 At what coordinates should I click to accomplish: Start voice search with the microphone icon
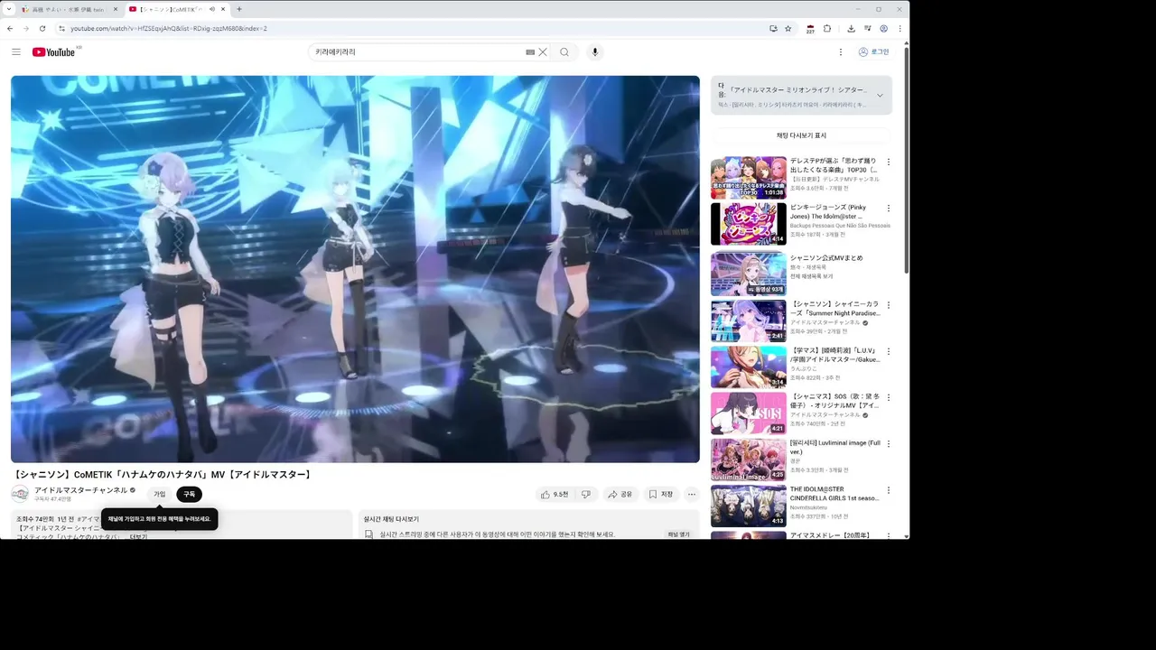[594, 52]
